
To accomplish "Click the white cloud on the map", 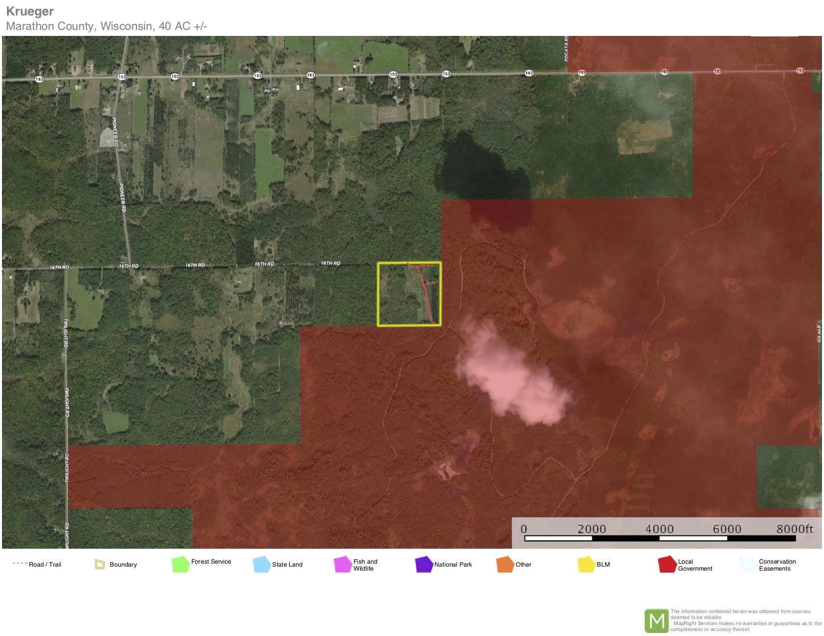I will 509,374.
